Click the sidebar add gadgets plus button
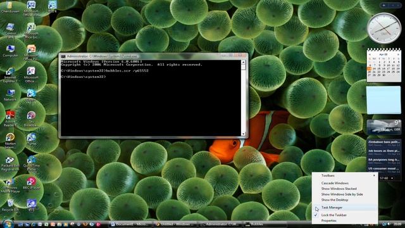Viewport: 405px width, 228px height. tap(384, 5)
